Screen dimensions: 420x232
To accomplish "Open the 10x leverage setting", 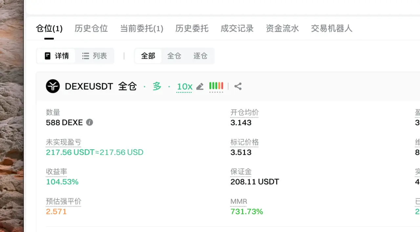I will pyautogui.click(x=184, y=87).
